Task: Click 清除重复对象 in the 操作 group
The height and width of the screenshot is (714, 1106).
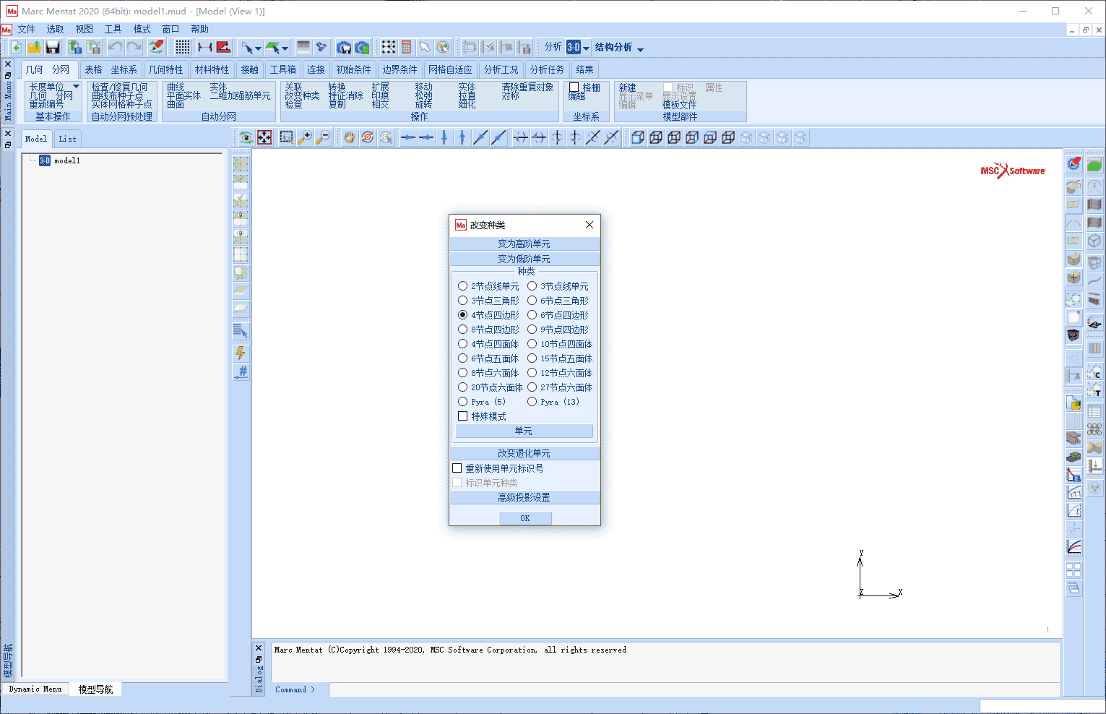Action: (527, 87)
